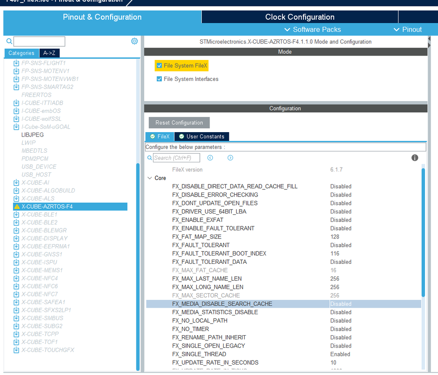The image size is (438, 375).
Task: Select USB_HOST in categories list
Action: click(x=36, y=175)
